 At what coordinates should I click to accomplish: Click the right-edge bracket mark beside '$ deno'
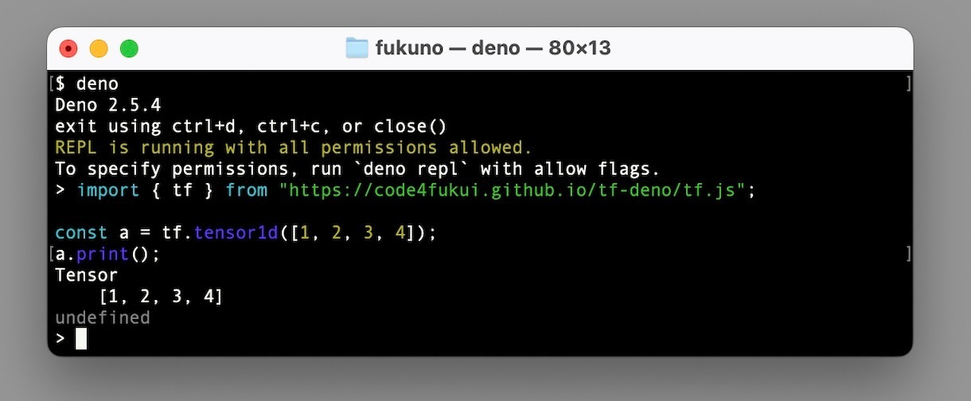click(x=908, y=84)
